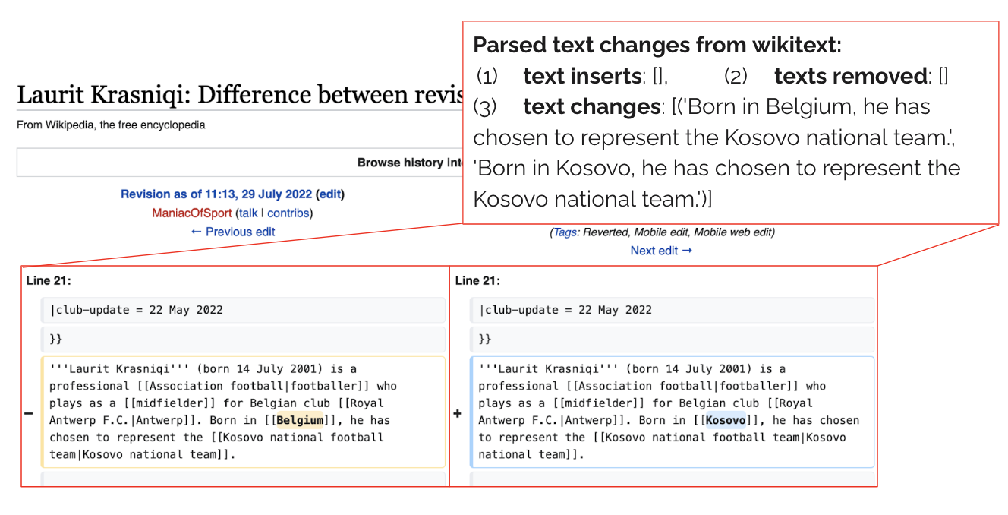Go to Next edit link
Image resolution: width=1008 pixels, height=515 pixels.
(661, 251)
